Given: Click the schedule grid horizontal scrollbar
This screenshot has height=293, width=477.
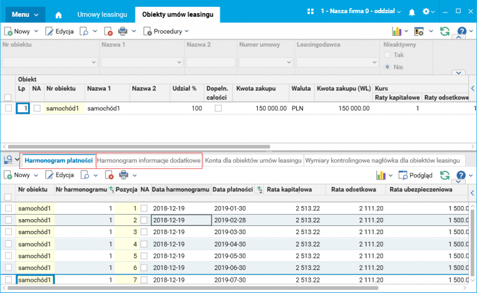Looking at the screenshot, I should click(x=193, y=288).
